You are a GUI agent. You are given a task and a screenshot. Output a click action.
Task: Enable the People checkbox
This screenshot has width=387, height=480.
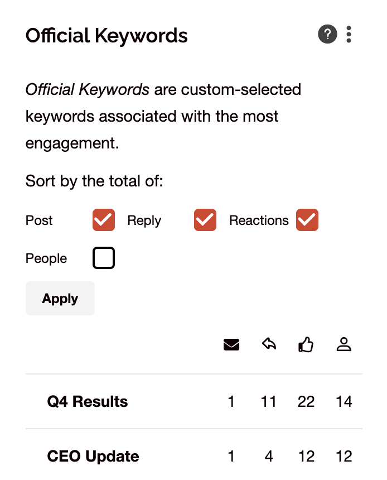tap(103, 257)
